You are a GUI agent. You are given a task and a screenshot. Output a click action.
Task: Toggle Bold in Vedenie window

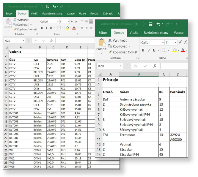coord(42,28)
